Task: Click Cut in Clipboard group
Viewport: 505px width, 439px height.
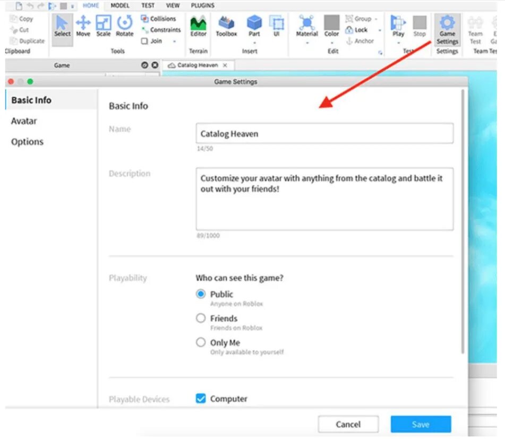Action: 19,30
